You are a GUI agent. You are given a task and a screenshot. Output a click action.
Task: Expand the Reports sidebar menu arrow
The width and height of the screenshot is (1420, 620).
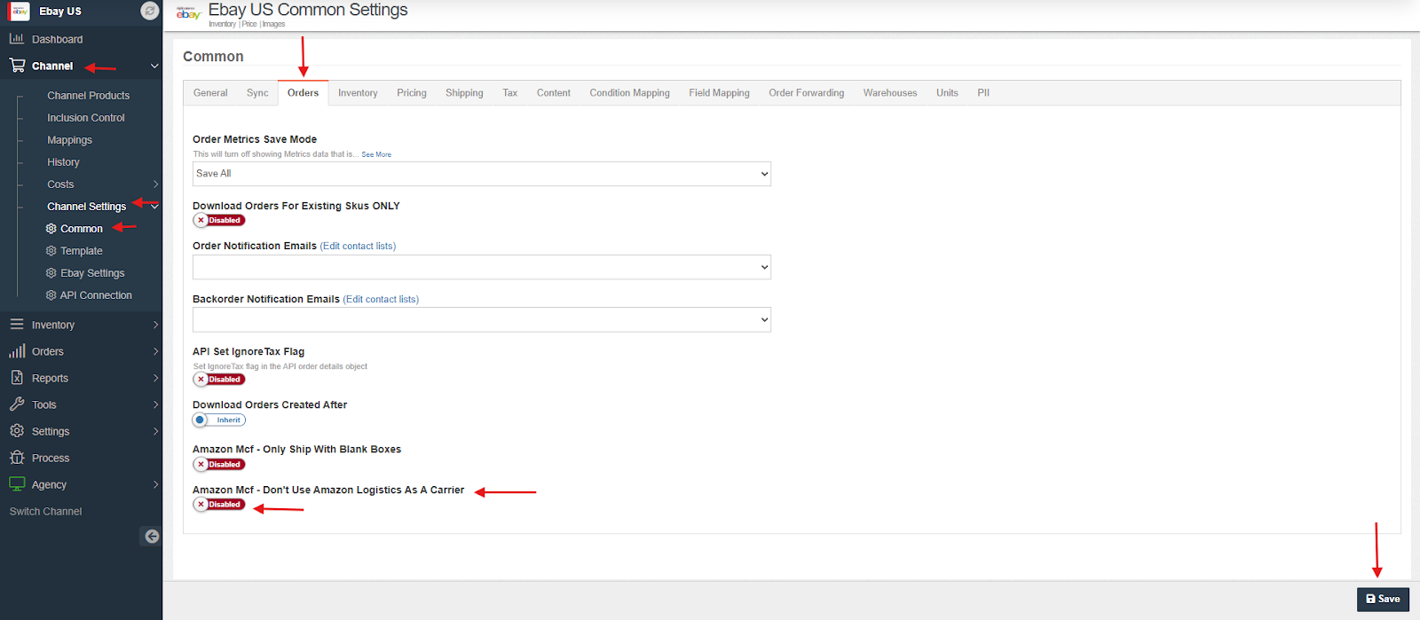(x=155, y=378)
